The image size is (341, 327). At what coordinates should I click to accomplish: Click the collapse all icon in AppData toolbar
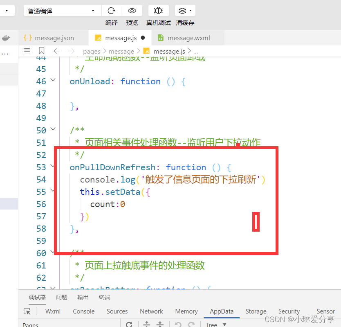tap(160, 324)
